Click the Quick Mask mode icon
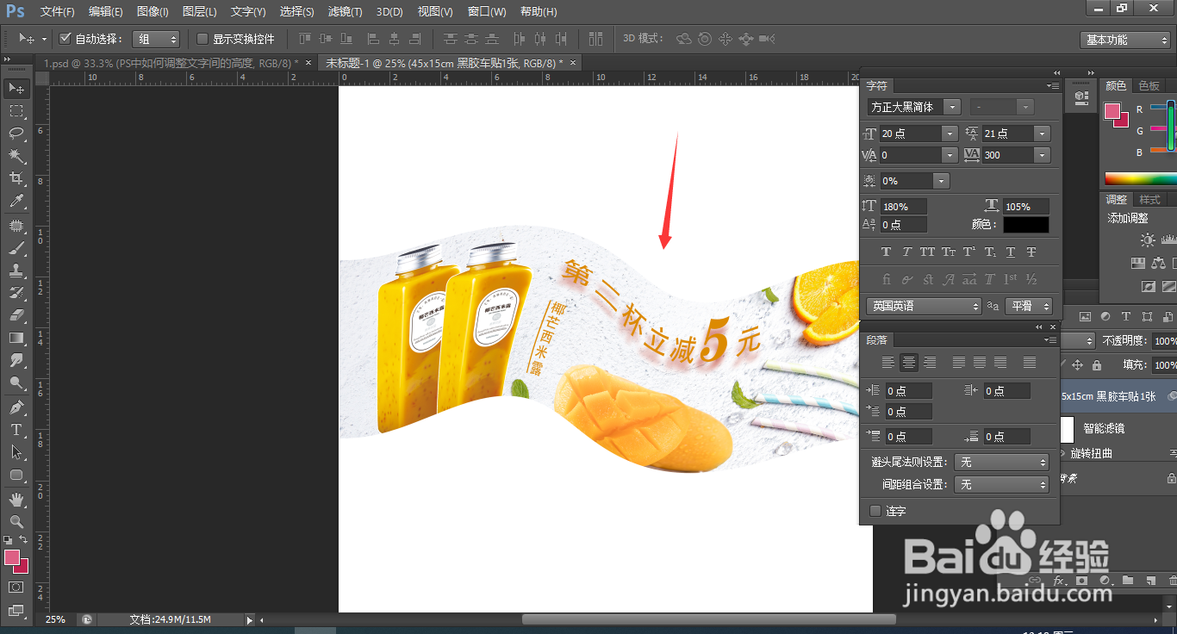Image resolution: width=1177 pixels, height=634 pixels. coord(16,587)
